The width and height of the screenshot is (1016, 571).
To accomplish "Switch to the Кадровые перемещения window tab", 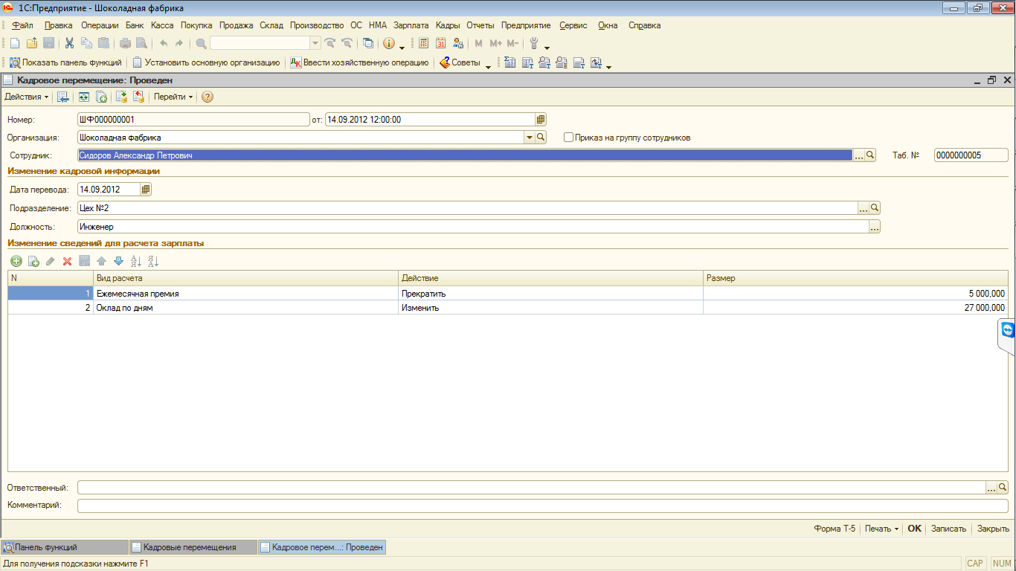I will [193, 547].
